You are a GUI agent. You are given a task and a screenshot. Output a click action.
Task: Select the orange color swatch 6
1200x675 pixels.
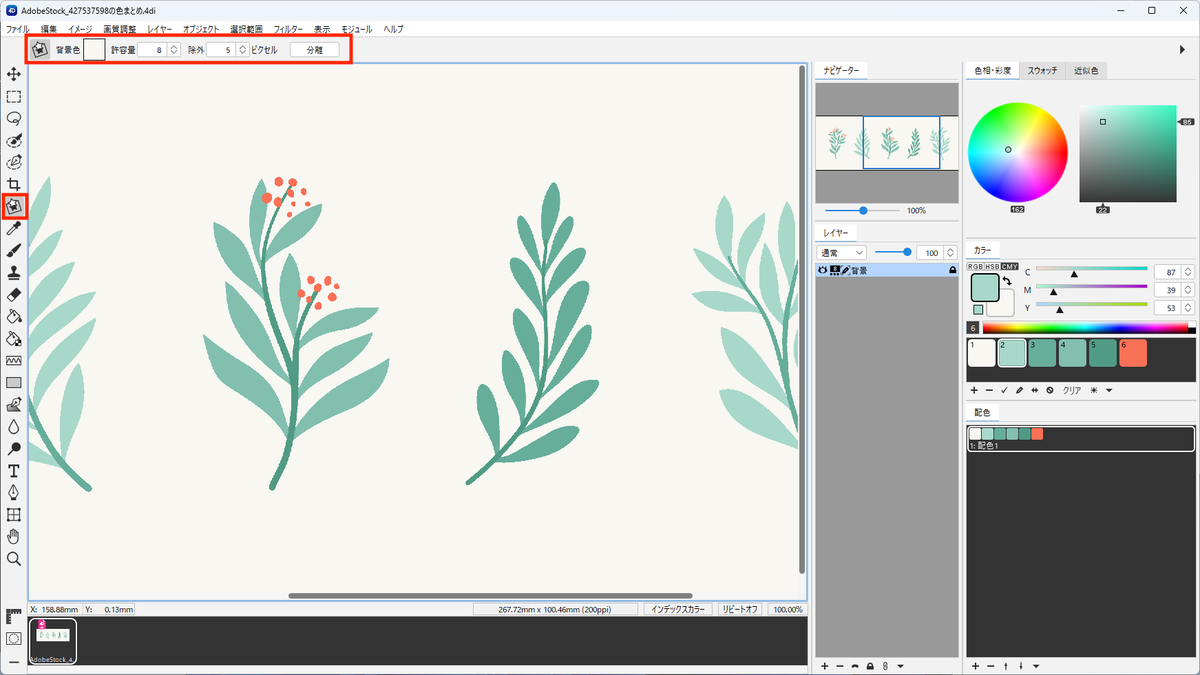point(1133,353)
